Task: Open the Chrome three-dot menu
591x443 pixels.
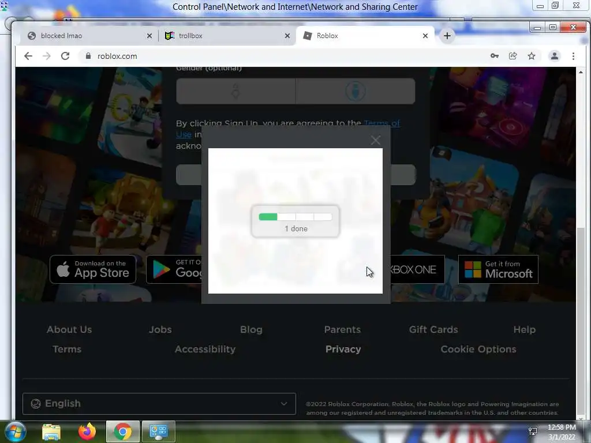Action: (x=573, y=56)
